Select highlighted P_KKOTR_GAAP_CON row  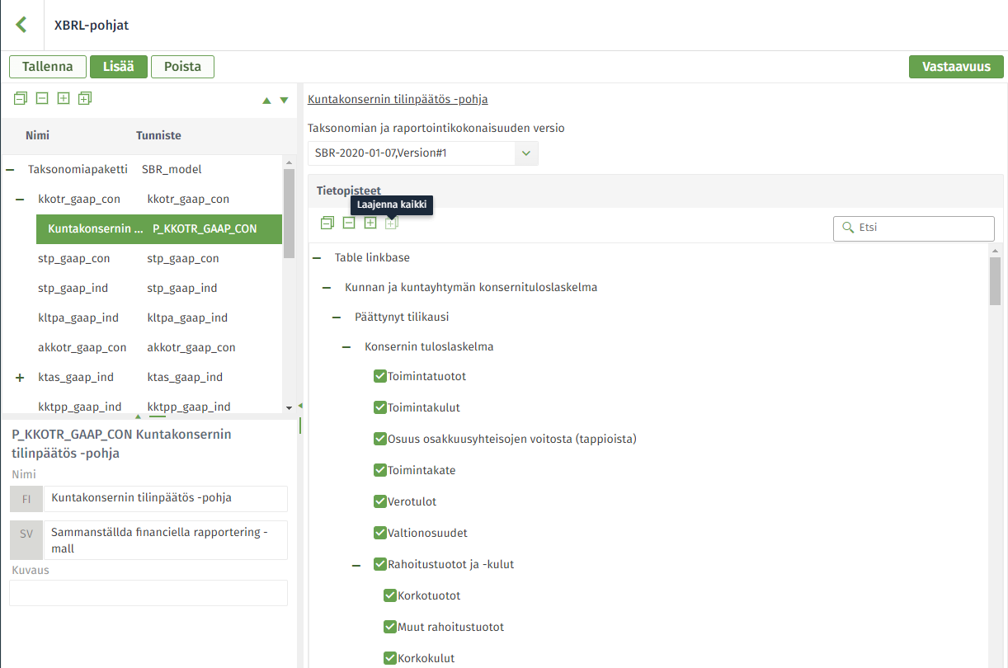[159, 228]
